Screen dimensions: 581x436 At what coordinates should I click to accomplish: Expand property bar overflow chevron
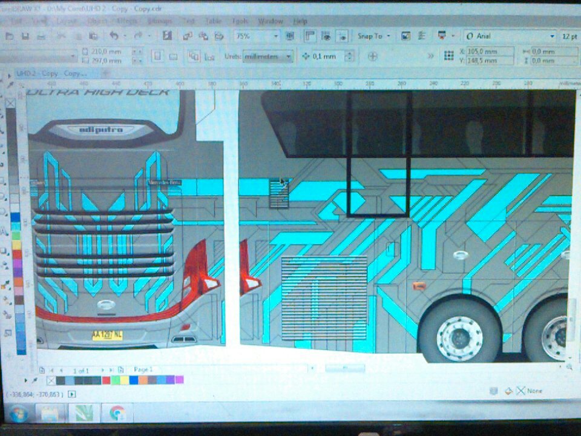click(430, 56)
